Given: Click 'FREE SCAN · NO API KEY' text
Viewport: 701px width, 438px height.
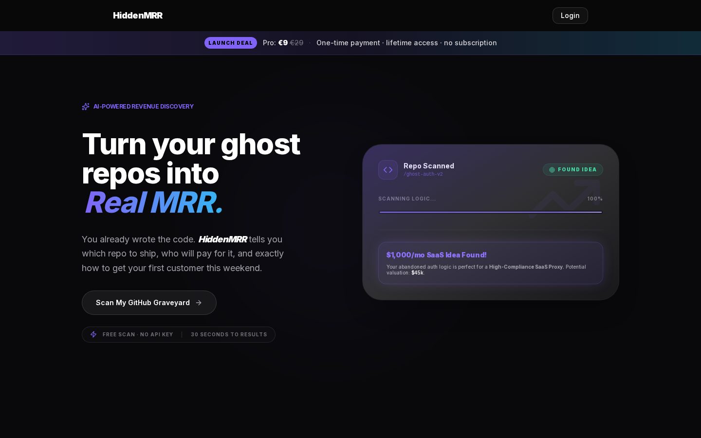Looking at the screenshot, I should pos(138,334).
